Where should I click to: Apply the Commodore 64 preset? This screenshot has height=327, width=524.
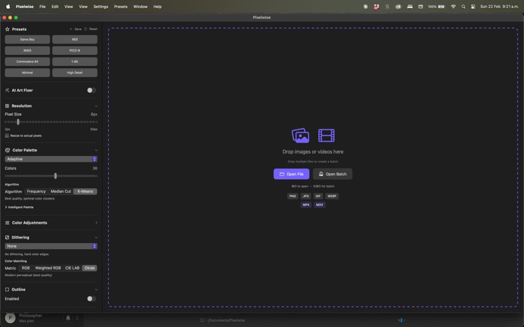pos(28,61)
